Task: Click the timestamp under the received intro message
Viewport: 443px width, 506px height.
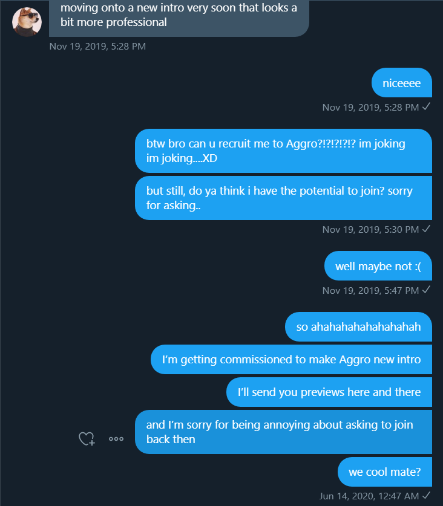Action: pos(97,46)
